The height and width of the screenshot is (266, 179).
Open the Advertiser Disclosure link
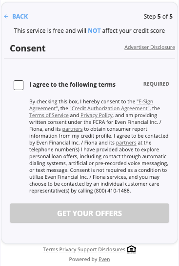click(150, 47)
